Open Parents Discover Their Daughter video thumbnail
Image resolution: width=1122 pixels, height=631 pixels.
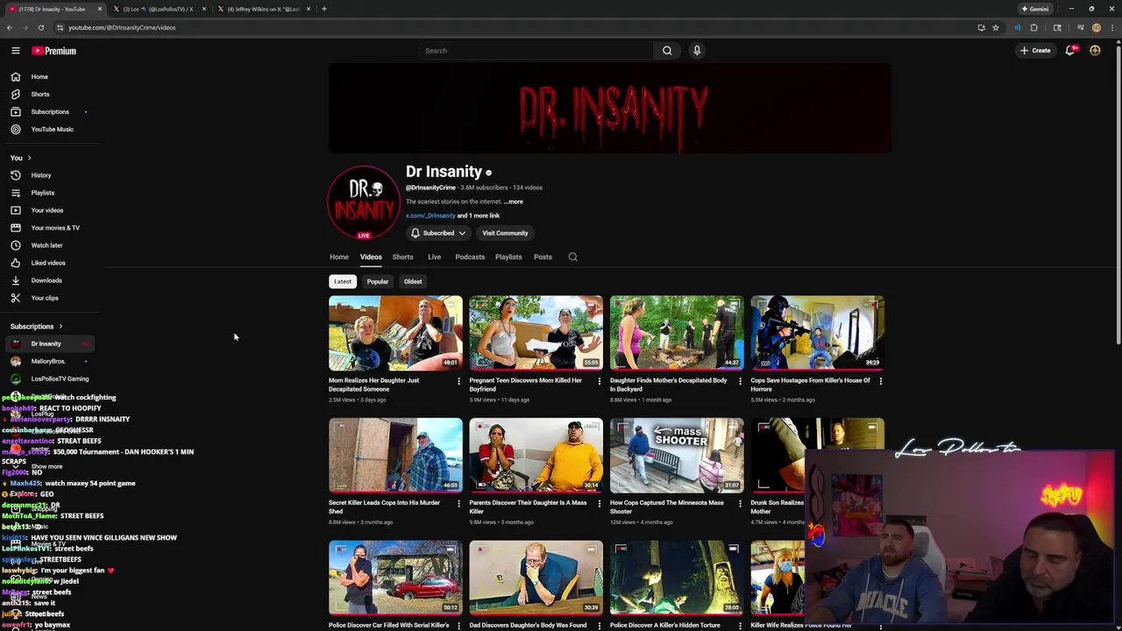(536, 456)
